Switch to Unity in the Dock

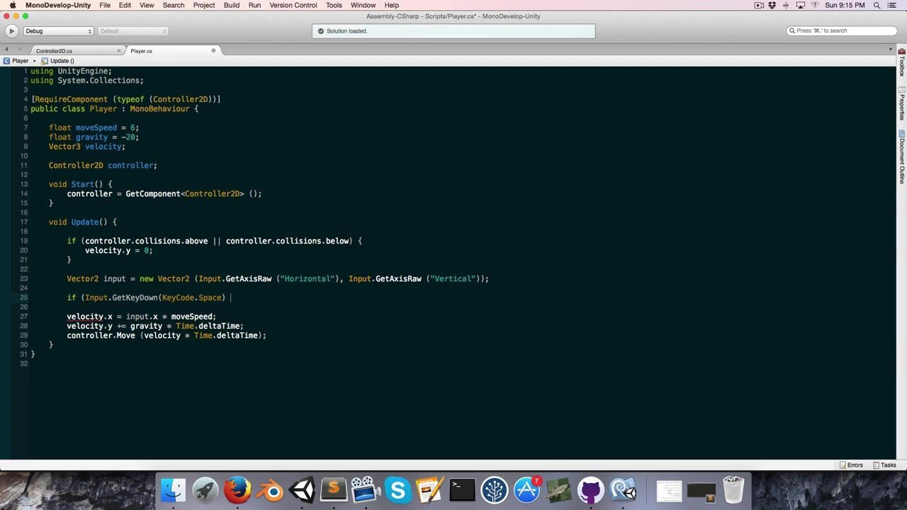coord(301,490)
